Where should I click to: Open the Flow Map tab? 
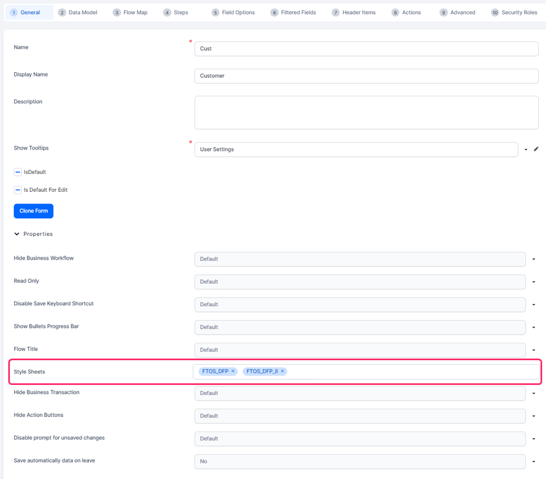(130, 13)
